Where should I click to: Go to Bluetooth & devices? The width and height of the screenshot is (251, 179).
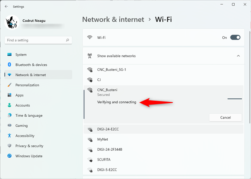(x=38, y=65)
